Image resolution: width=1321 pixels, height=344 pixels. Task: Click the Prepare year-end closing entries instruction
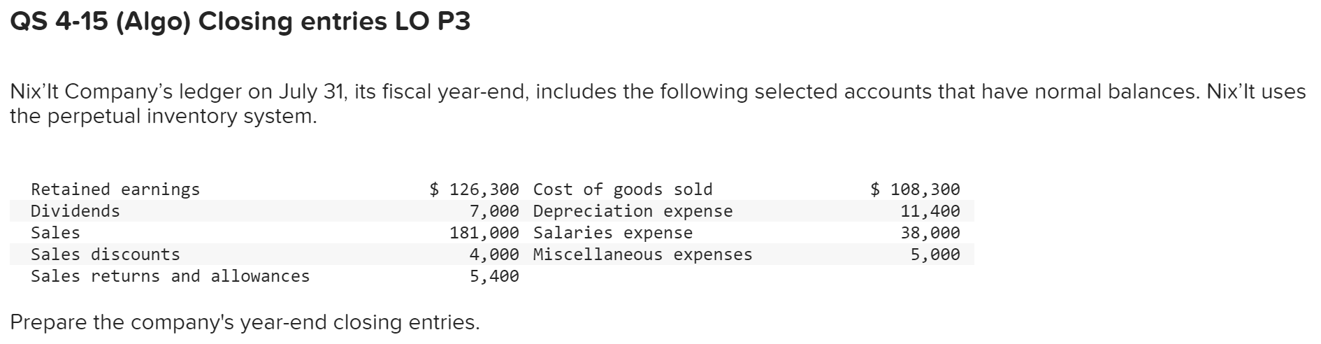pos(245,322)
